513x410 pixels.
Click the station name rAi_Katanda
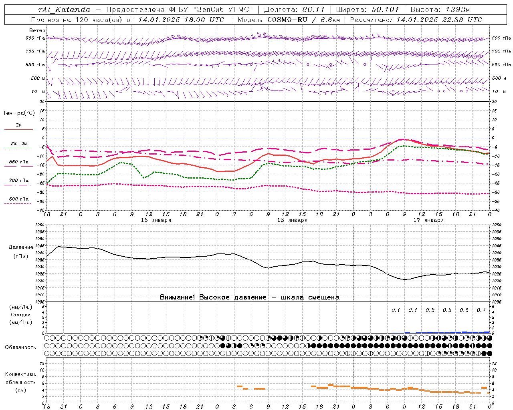[65, 10]
